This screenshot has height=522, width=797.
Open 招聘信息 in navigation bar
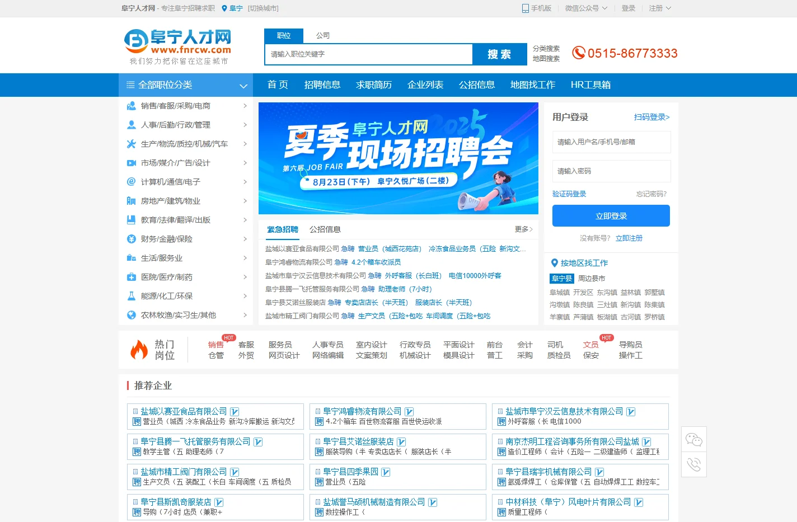[322, 85]
